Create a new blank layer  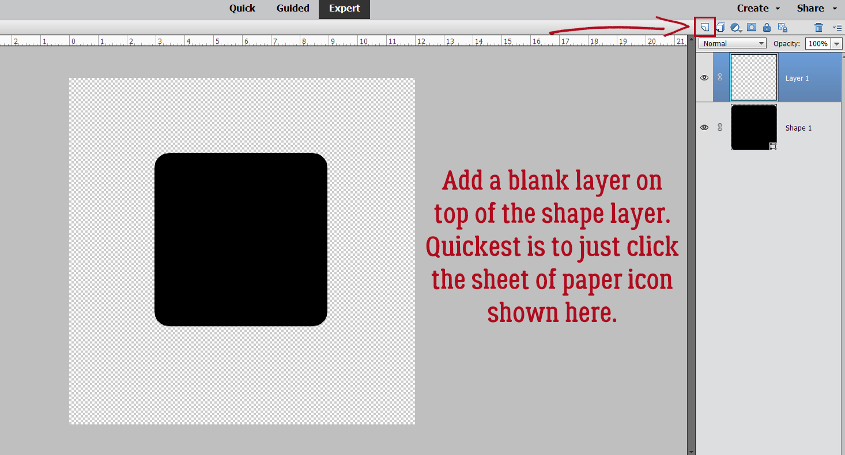[x=705, y=27]
